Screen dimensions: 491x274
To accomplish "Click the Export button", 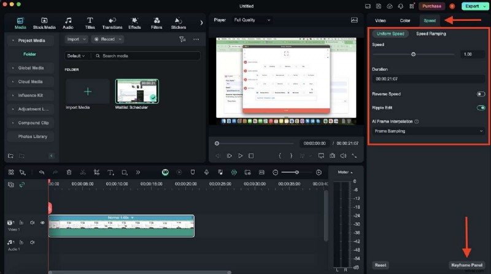I will pyautogui.click(x=475, y=6).
